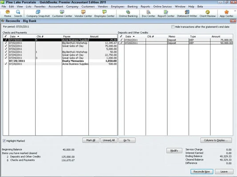Screen dimensions: 237x177
Task: Open the Lists menu
Action: [28, 7]
